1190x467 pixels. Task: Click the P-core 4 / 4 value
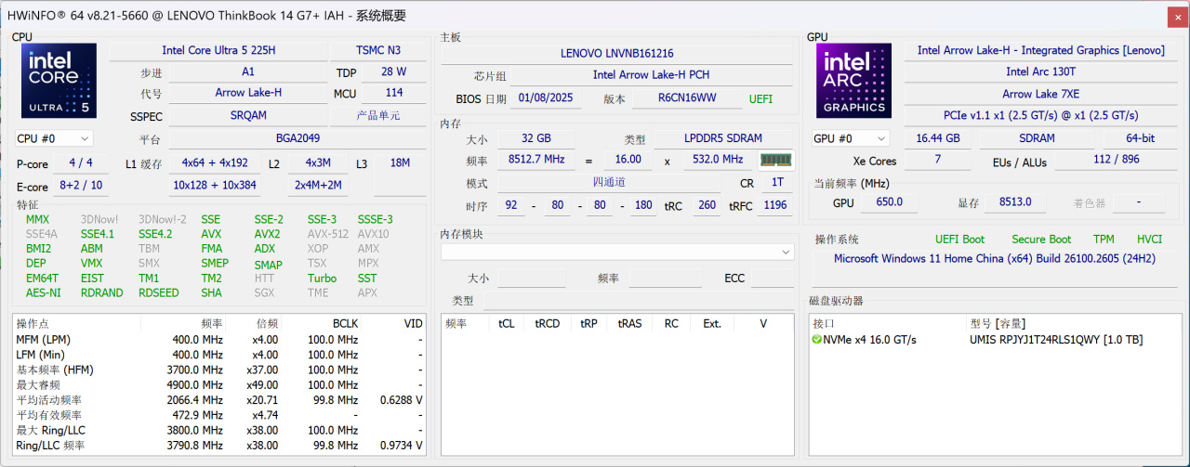(81, 162)
